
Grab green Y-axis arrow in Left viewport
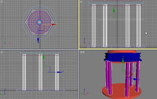44,57
